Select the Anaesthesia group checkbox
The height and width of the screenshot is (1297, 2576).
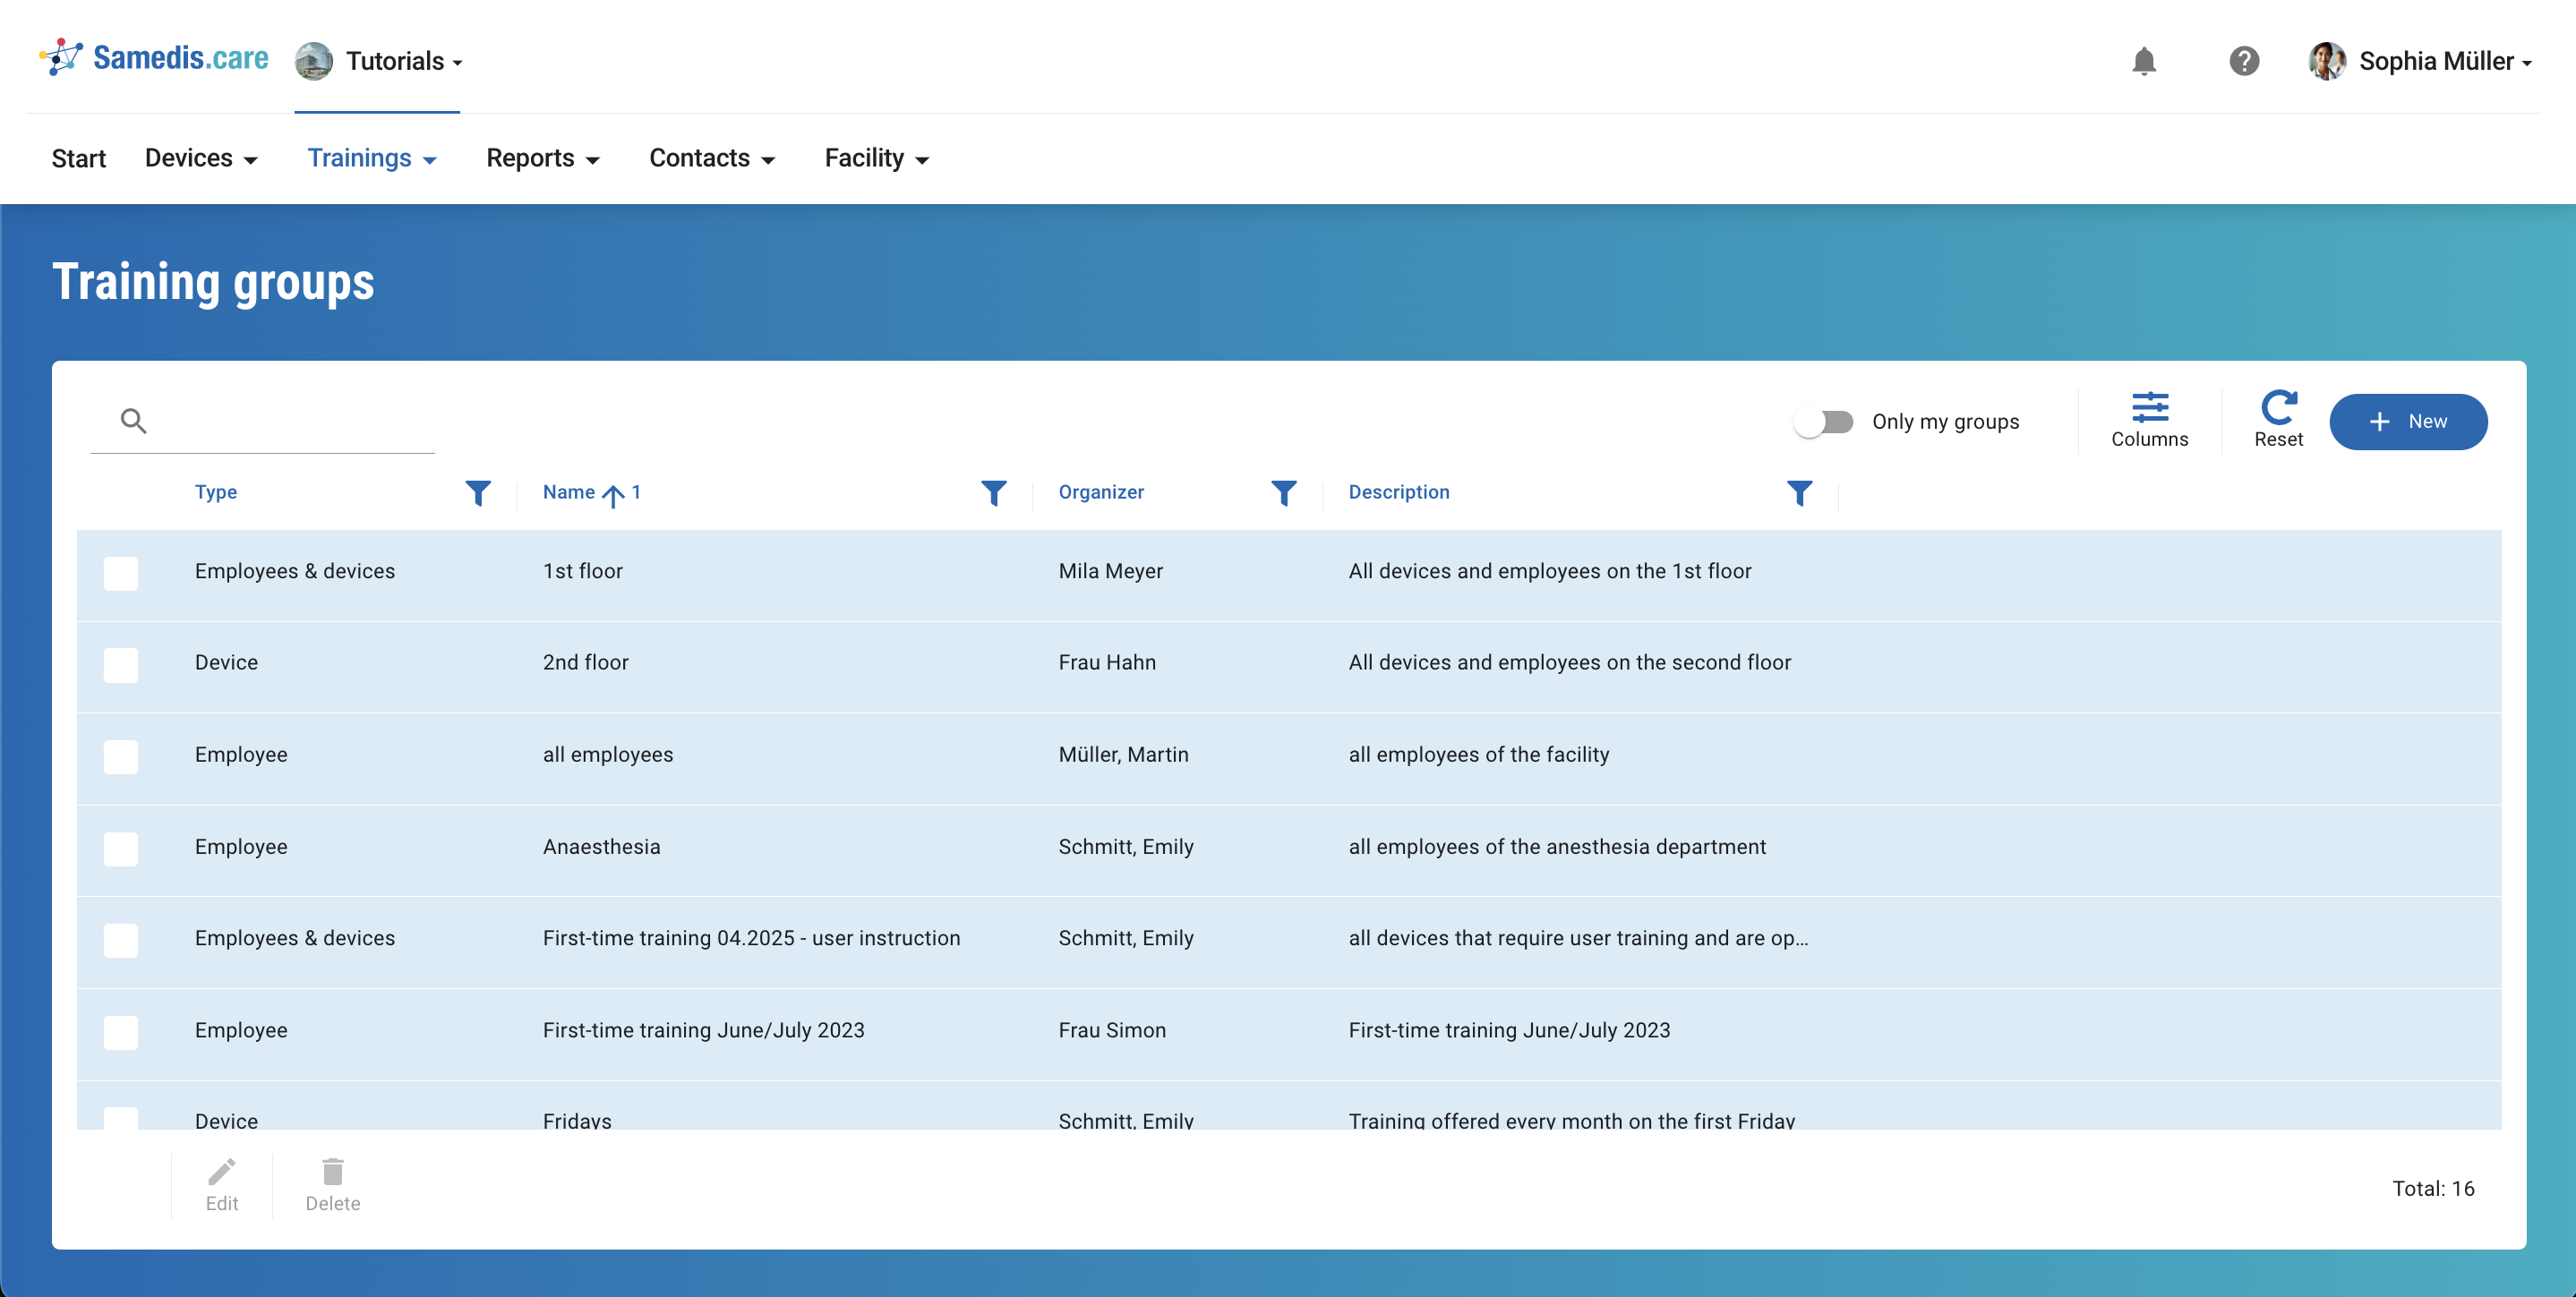(121, 848)
